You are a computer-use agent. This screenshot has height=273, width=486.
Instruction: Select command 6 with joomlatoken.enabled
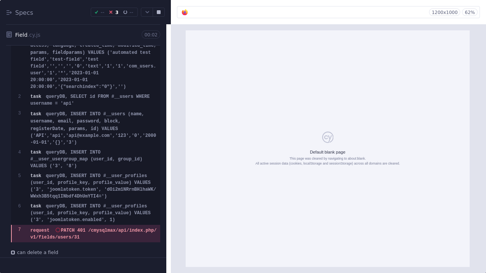(86, 213)
